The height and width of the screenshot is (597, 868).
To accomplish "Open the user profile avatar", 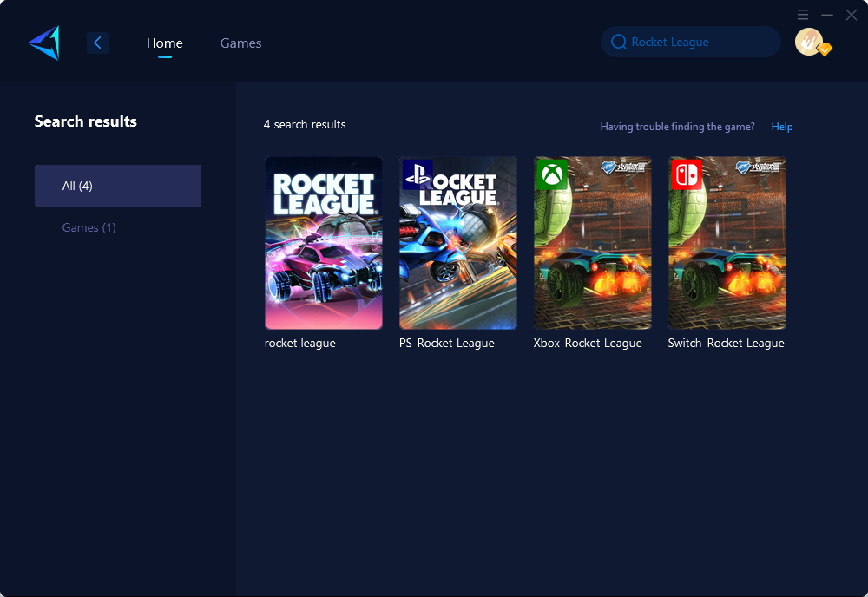I will tap(810, 42).
